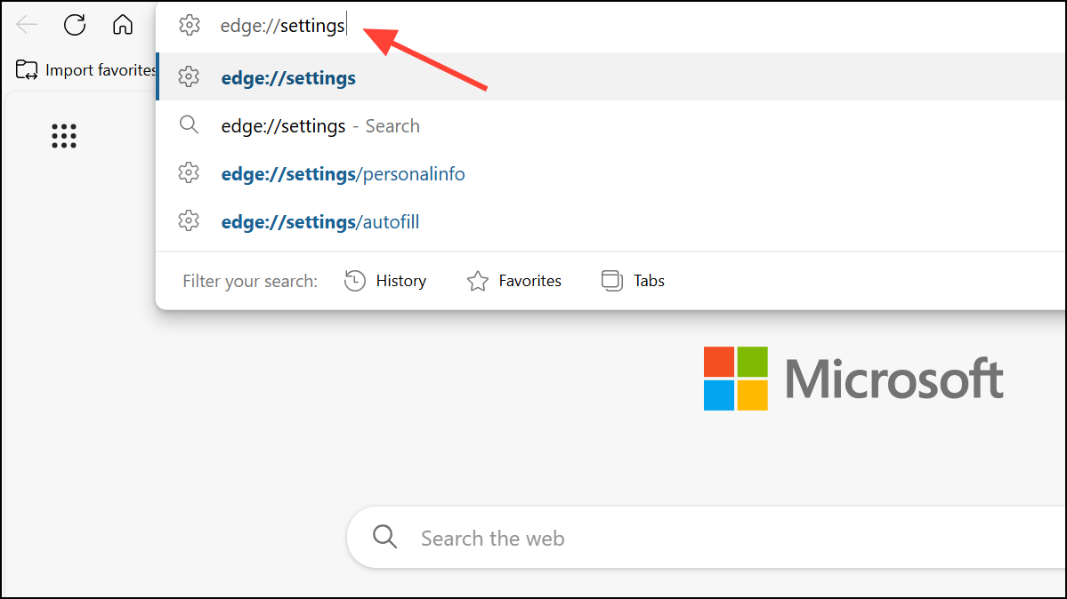Click the gear icon in the address bar
1067x599 pixels.
point(190,25)
